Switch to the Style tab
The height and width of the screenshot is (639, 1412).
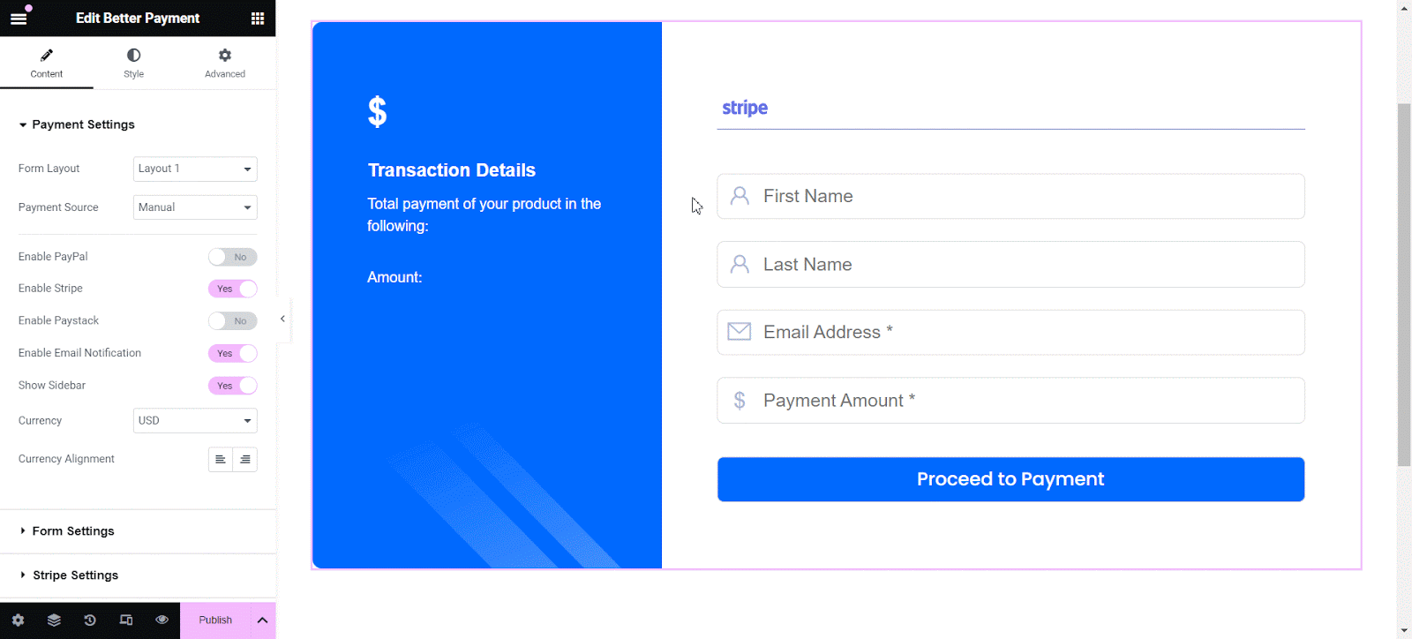click(133, 63)
